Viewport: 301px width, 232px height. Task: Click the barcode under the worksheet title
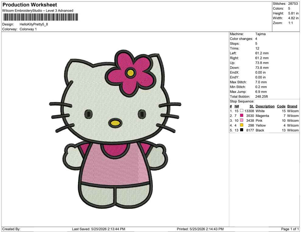coord(40,17)
